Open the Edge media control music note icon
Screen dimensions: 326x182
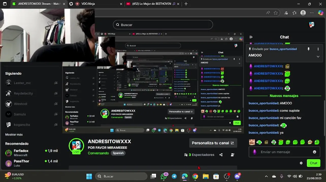pyautogui.click(x=286, y=13)
